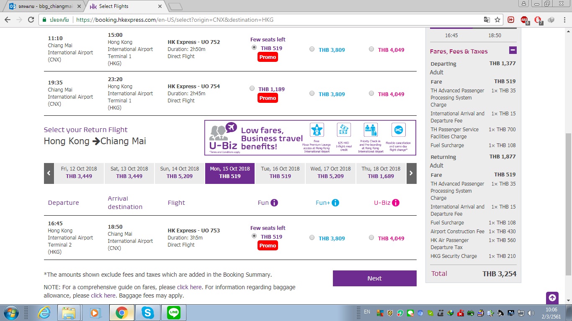This screenshot has width=572, height=321.
Task: Show U-Biz fare info icon
Action: coord(396,203)
